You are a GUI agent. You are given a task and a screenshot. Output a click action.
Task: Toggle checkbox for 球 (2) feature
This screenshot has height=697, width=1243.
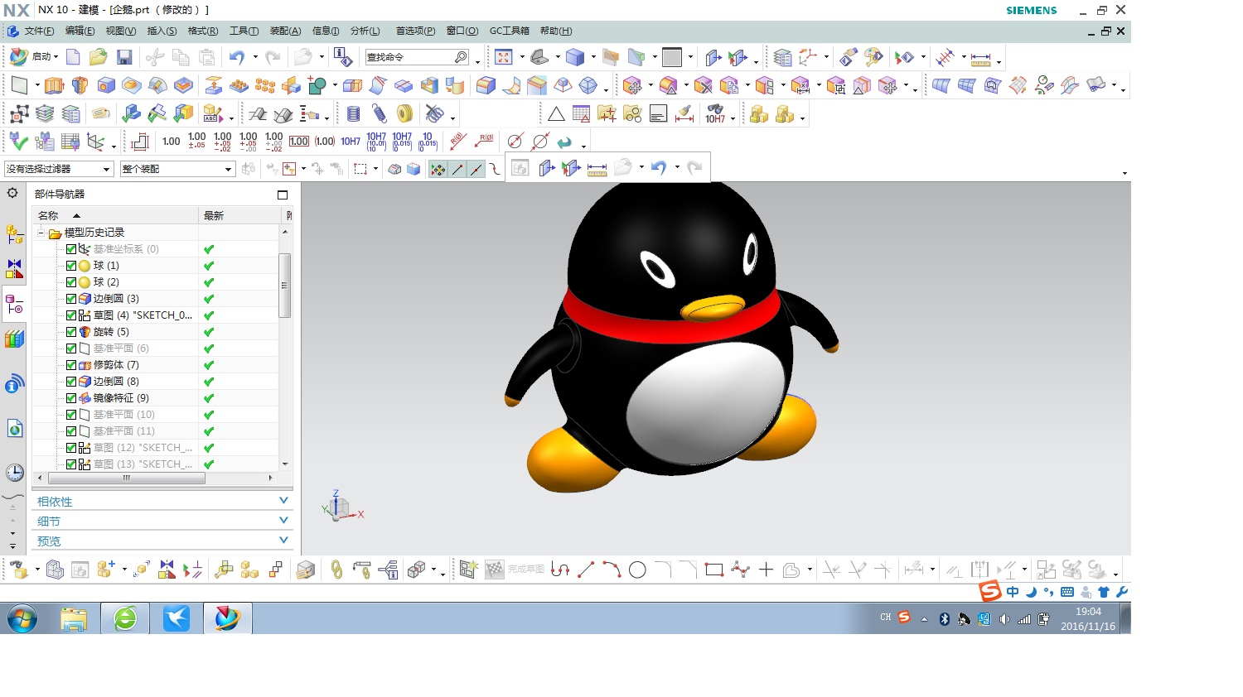pyautogui.click(x=71, y=282)
